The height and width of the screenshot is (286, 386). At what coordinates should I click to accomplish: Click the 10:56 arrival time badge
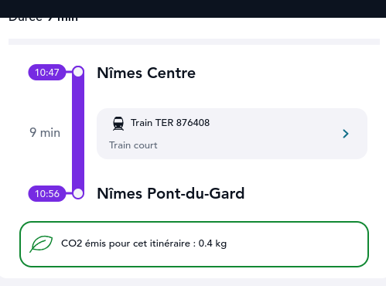[47, 193]
